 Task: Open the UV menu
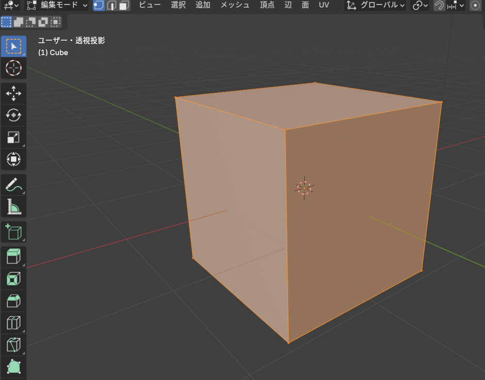click(x=323, y=5)
